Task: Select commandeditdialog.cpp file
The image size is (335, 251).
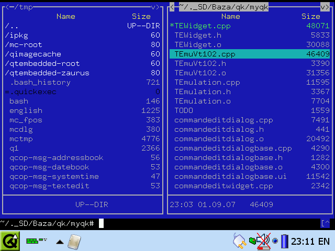Action: tap(250, 120)
